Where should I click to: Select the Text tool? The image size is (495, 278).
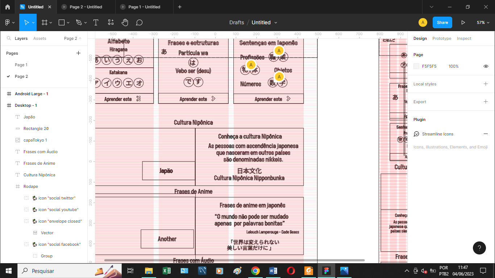pyautogui.click(x=96, y=22)
